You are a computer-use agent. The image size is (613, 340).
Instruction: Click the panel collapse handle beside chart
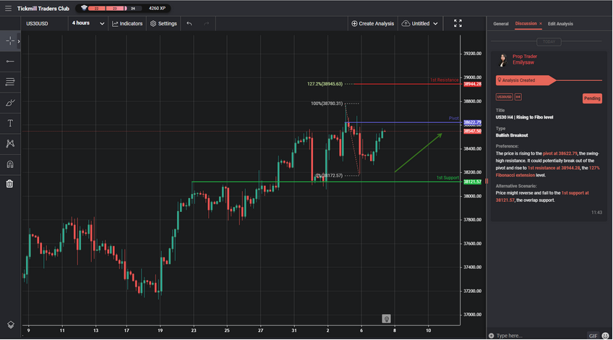[x=486, y=181]
